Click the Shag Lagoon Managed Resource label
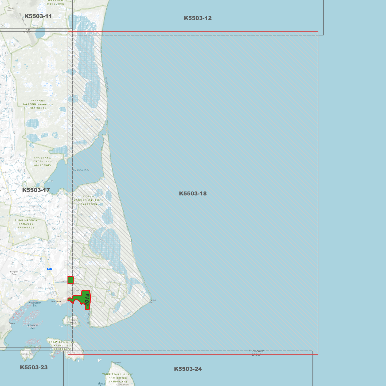The width and height of the screenshot is (386, 386). 26,224
